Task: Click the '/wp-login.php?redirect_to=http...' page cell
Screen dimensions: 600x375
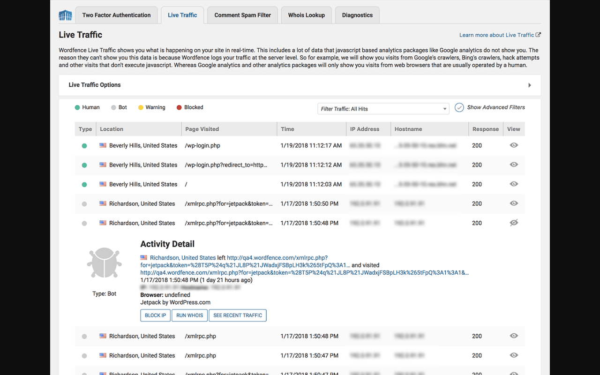Action: (226, 165)
